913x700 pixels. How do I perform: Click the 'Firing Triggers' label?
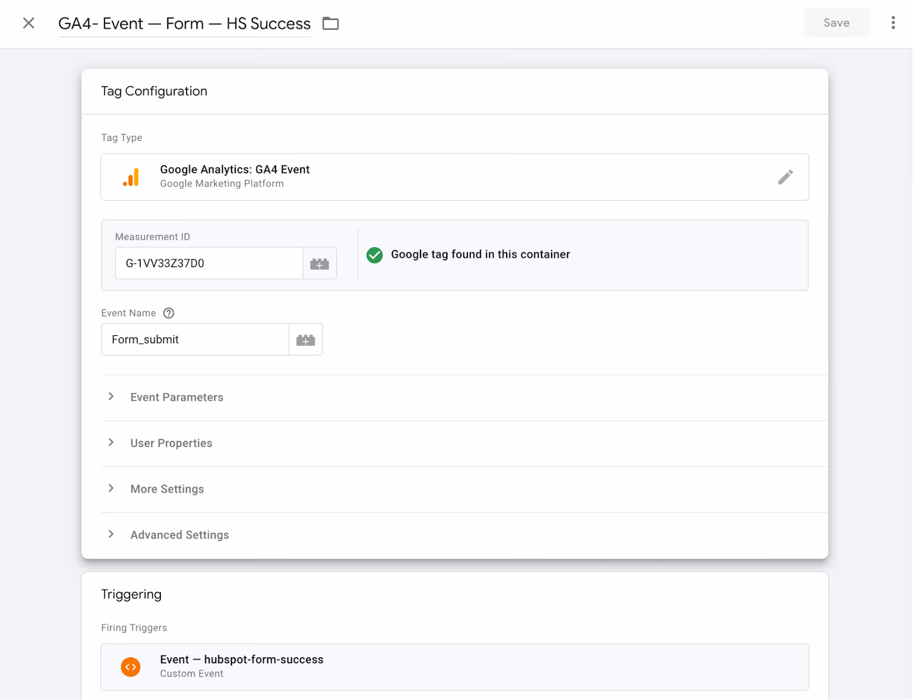coord(134,627)
